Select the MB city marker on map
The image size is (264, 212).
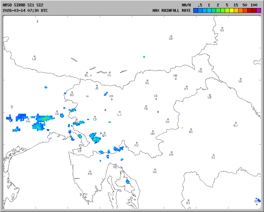(176, 79)
